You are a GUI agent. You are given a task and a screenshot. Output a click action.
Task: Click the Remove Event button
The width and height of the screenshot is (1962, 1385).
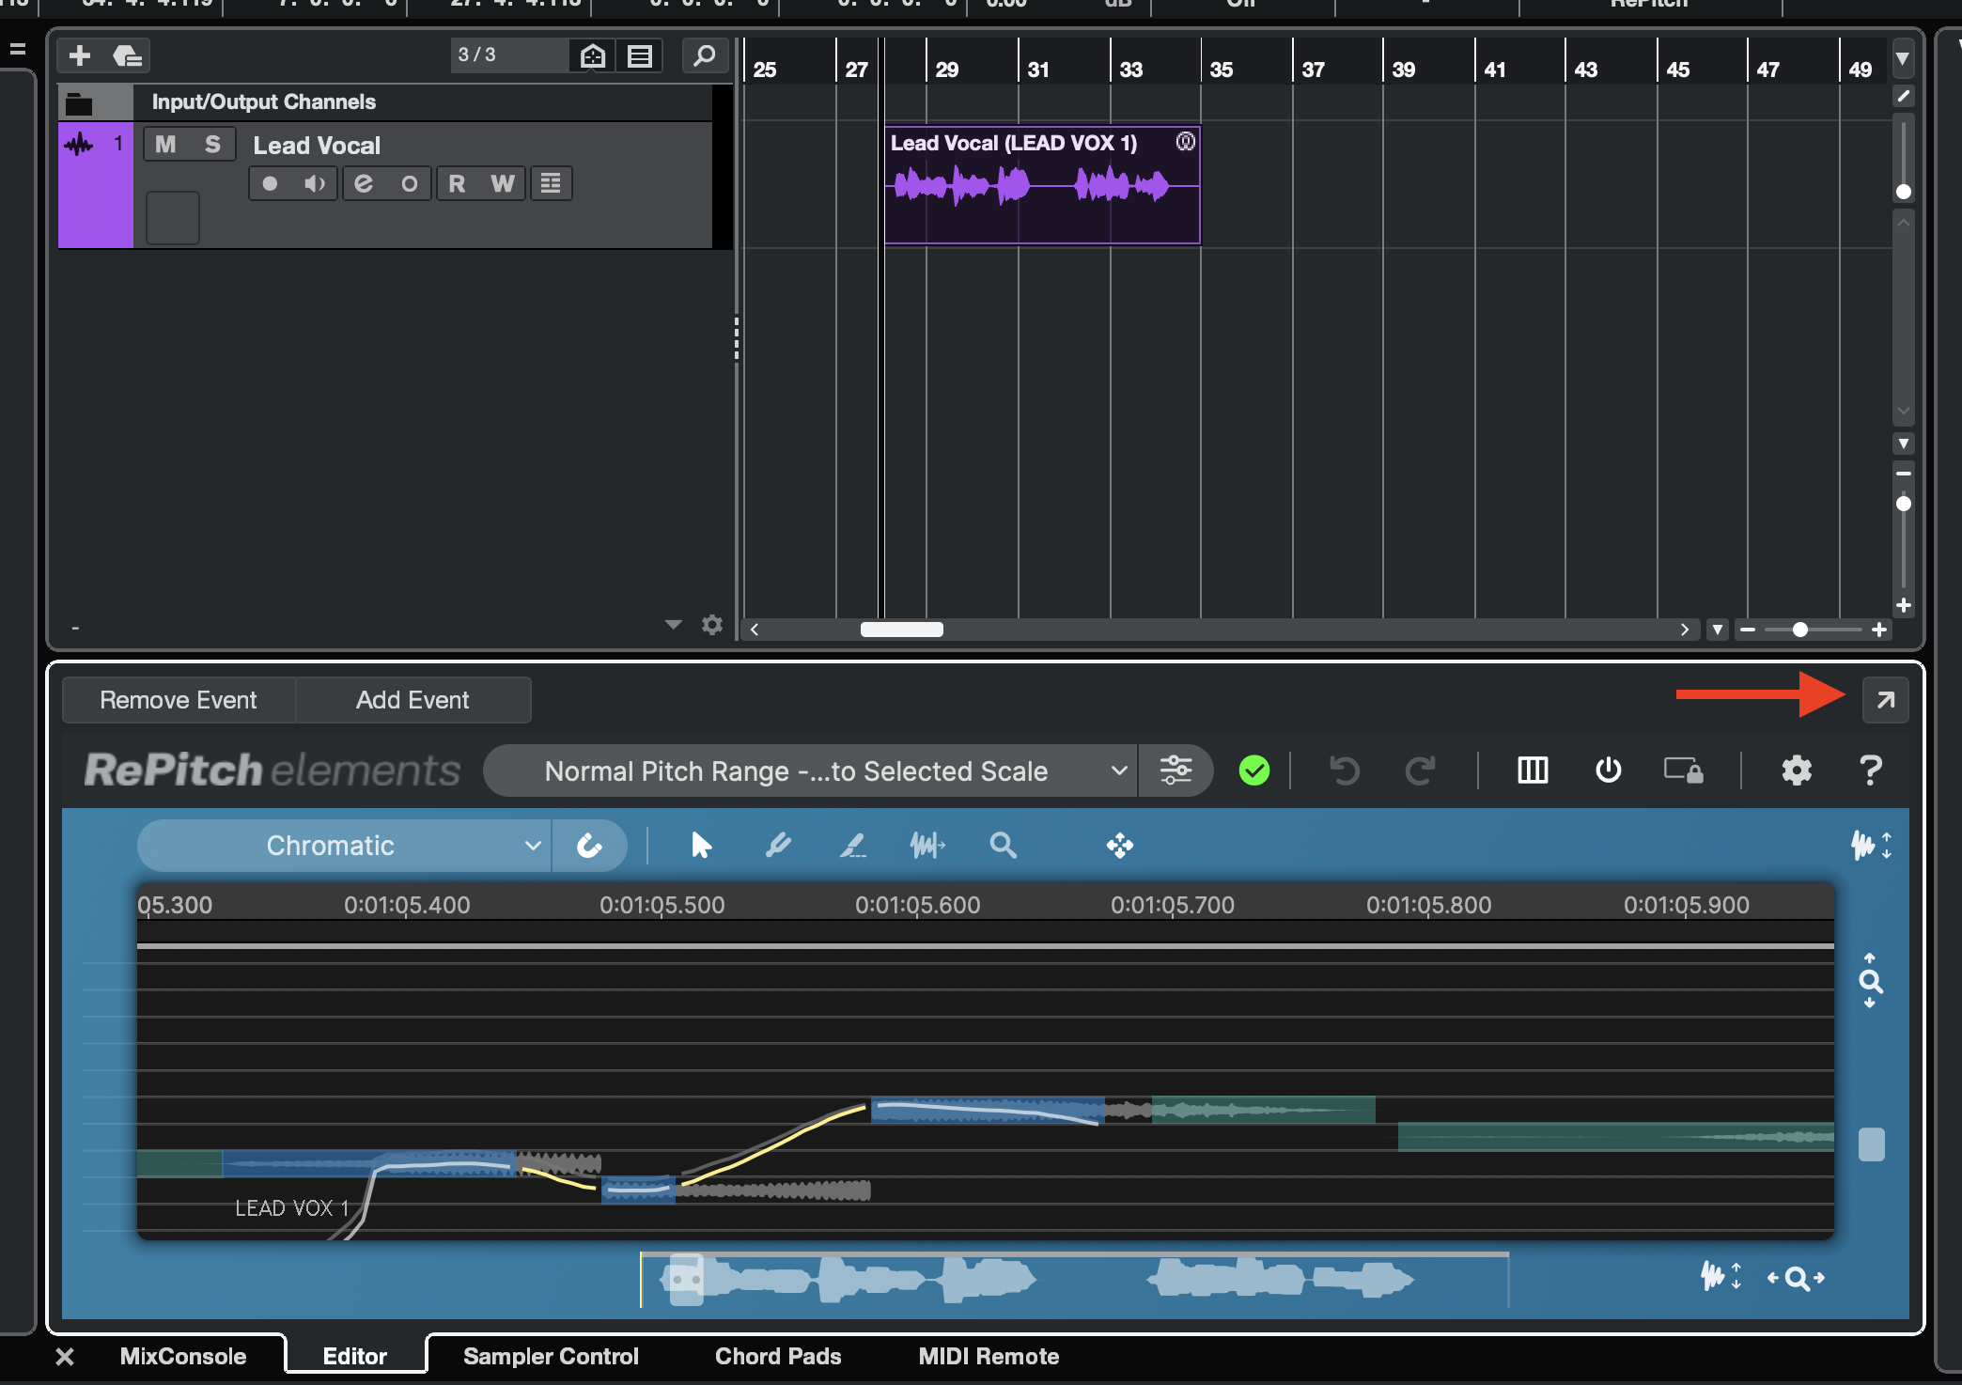pos(179,700)
